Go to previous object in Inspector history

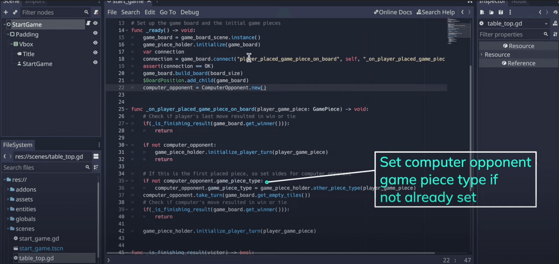pyautogui.click(x=540, y=12)
